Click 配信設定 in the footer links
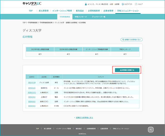The width and height of the screenshot is (165, 136). tap(79, 129)
